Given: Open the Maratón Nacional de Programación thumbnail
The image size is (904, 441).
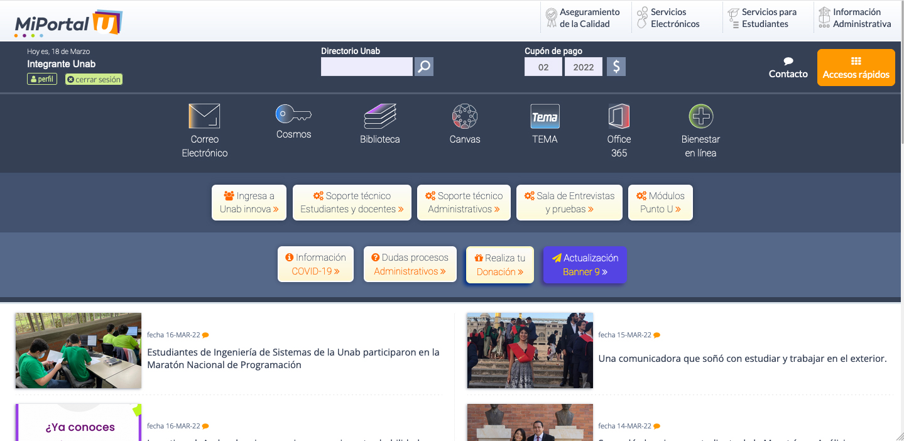Looking at the screenshot, I should [79, 351].
